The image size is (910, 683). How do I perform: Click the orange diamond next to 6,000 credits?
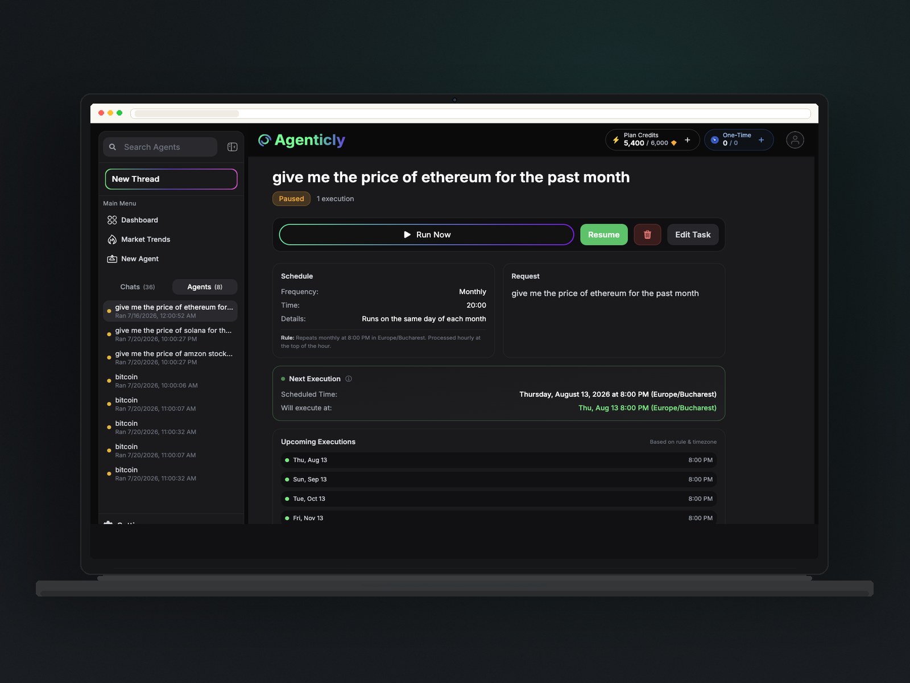[x=674, y=143]
